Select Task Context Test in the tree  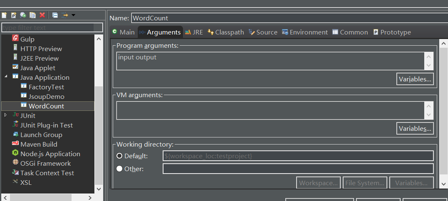coord(47,173)
